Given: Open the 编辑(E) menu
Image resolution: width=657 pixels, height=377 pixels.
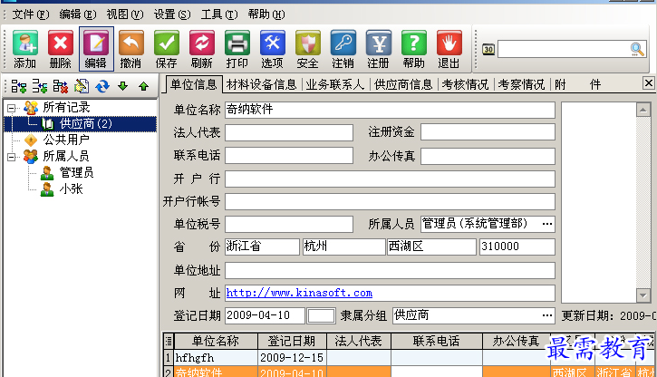Looking at the screenshot, I should pyautogui.click(x=78, y=14).
